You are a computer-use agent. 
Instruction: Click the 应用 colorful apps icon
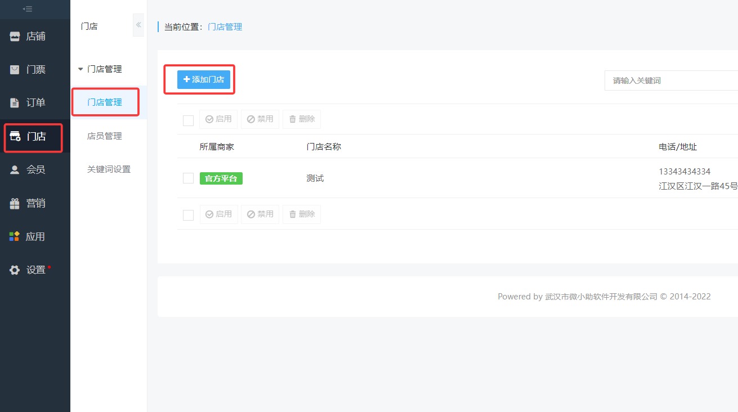15,236
